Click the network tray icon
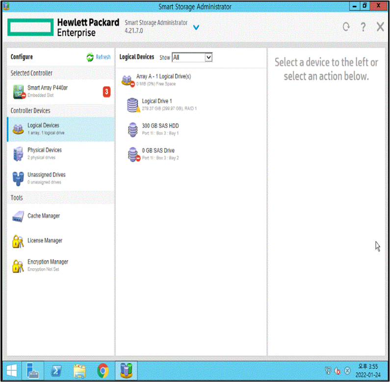The width and height of the screenshot is (390, 382). point(328,371)
